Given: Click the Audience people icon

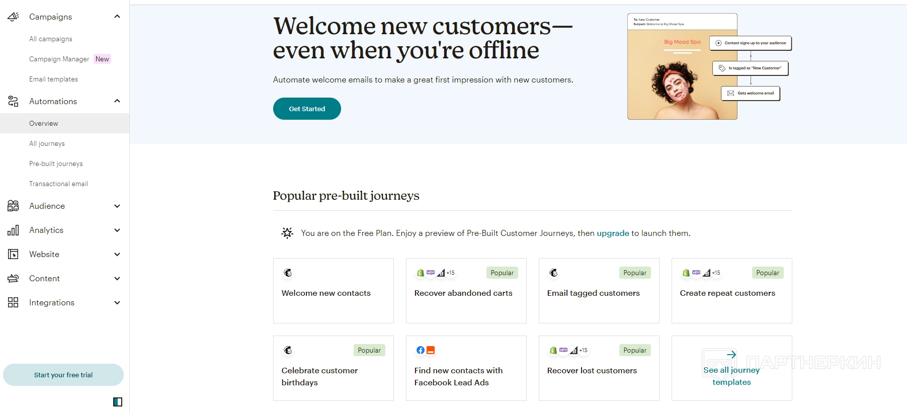Looking at the screenshot, I should (x=13, y=206).
